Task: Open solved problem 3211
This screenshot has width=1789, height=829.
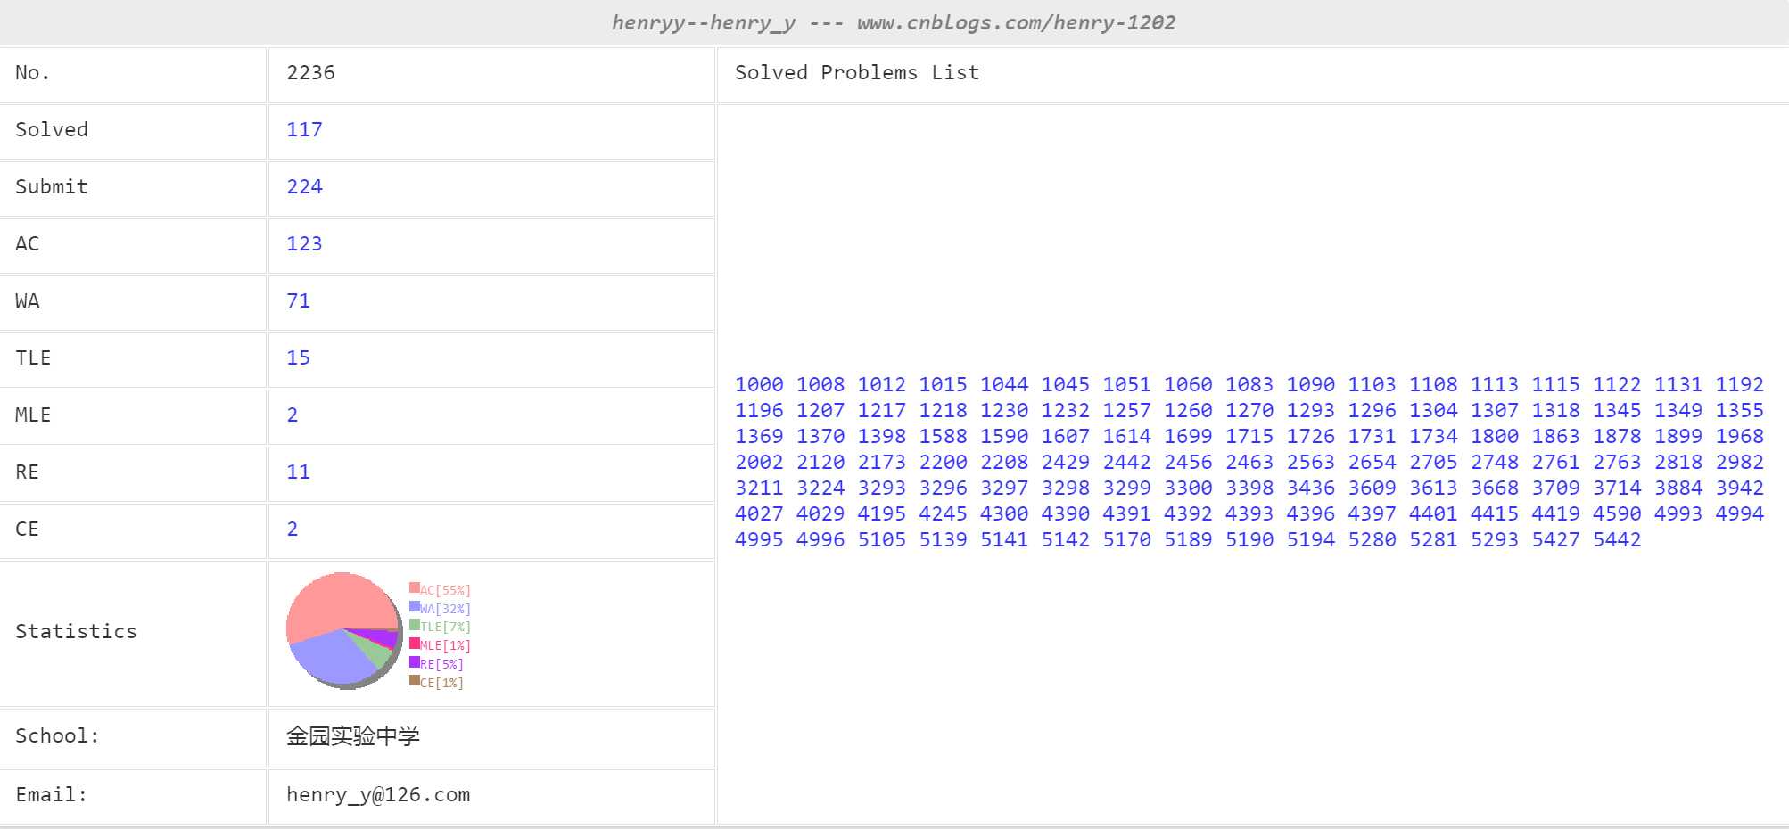Action: (x=759, y=488)
